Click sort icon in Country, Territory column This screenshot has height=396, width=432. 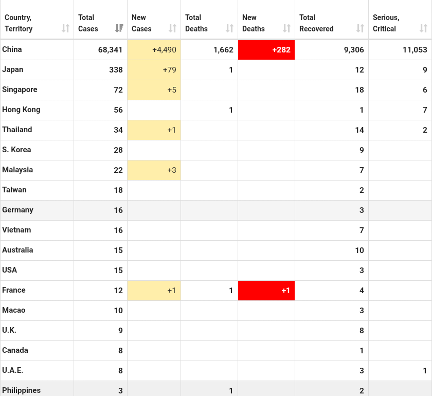pos(65,28)
